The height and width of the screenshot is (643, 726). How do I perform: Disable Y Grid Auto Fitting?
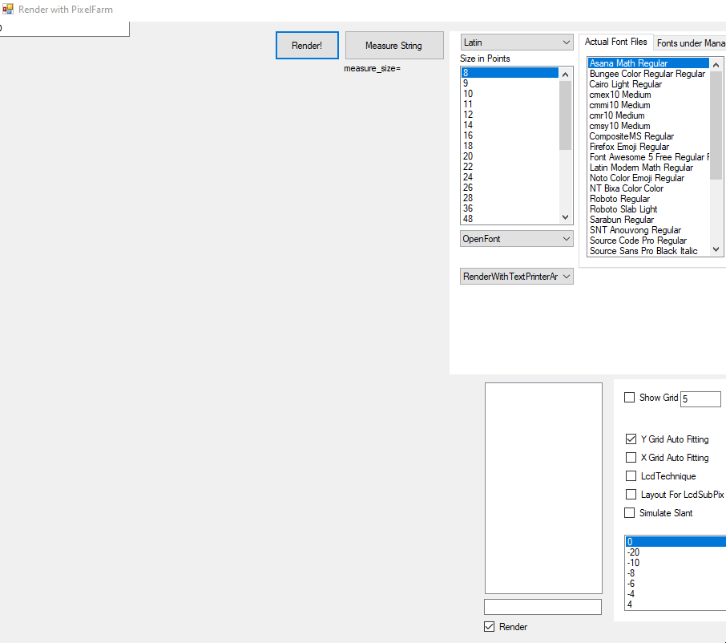tap(631, 439)
